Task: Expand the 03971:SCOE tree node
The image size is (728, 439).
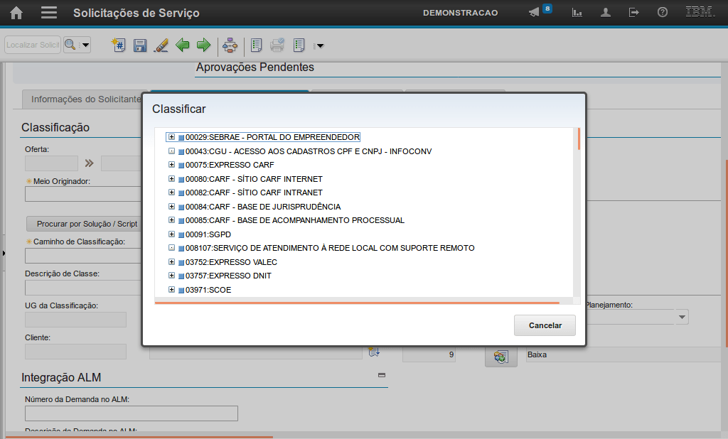Action: click(171, 290)
